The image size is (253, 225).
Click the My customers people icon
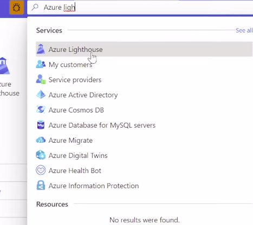[41, 64]
